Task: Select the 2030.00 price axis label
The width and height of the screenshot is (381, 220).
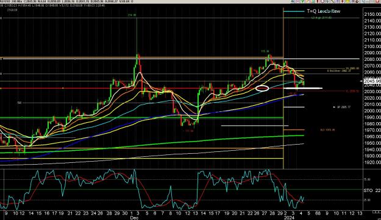Action: (x=372, y=92)
